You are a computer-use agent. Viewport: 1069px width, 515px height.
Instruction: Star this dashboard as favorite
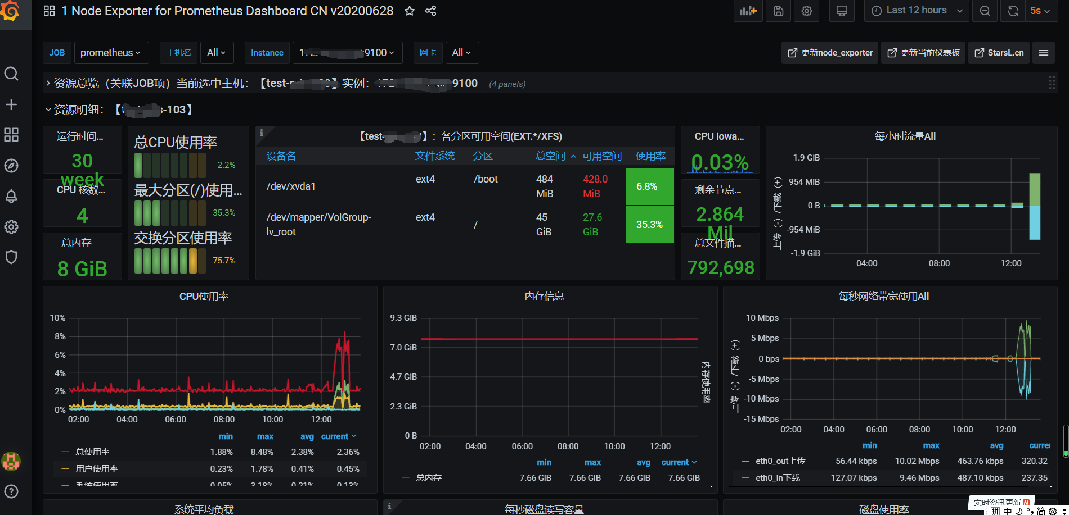tap(409, 11)
